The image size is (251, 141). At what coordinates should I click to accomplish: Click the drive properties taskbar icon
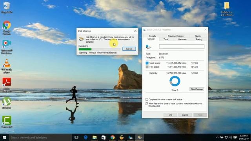tap(131, 137)
